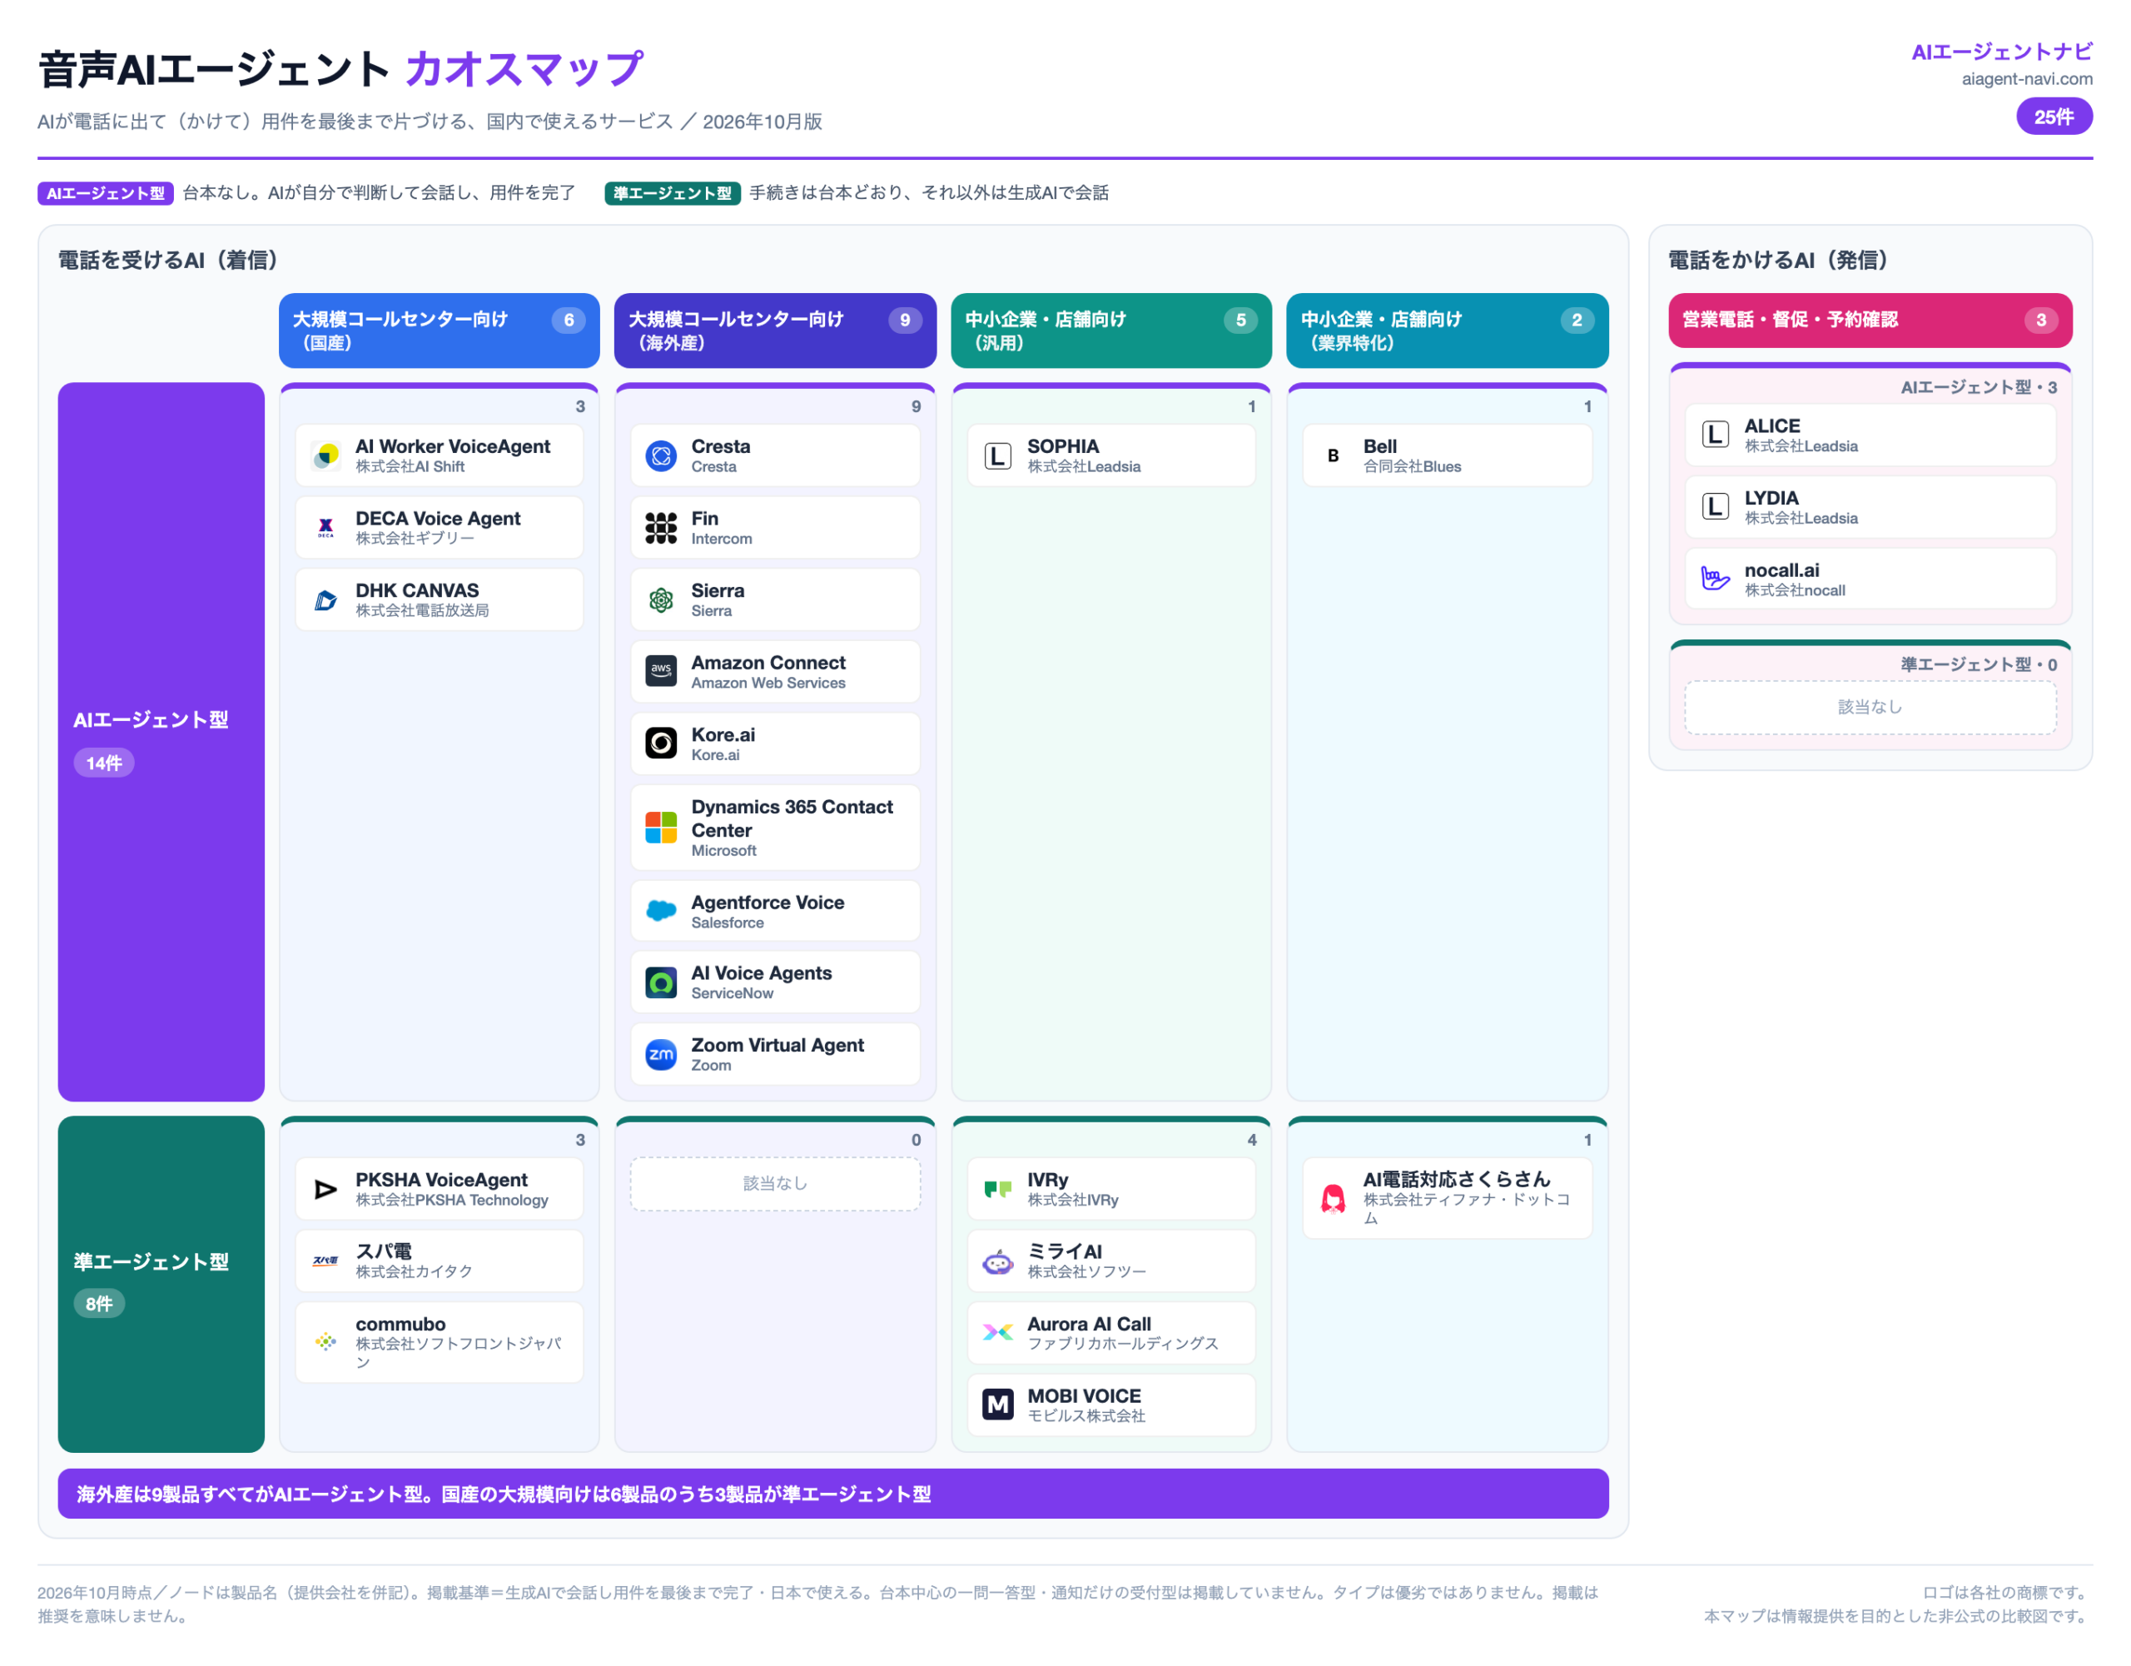Click the 準エージェント型 8件 row label
This screenshot has height=1666, width=2131.
point(161,1285)
